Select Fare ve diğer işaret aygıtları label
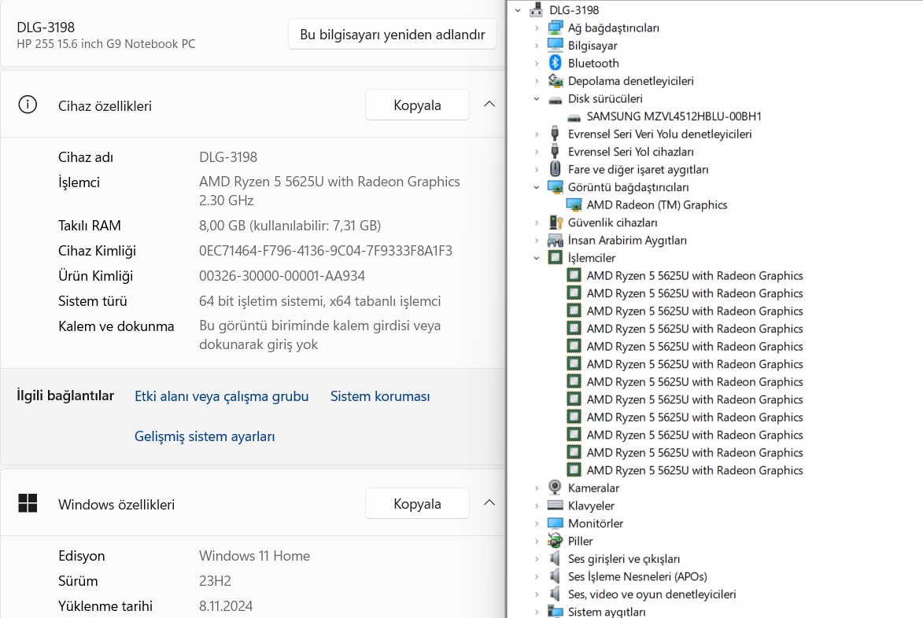This screenshot has height=618, width=923. pos(638,169)
